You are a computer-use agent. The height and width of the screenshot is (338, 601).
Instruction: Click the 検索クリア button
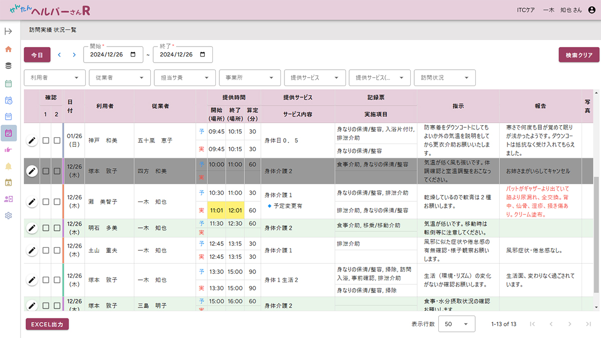(579, 55)
